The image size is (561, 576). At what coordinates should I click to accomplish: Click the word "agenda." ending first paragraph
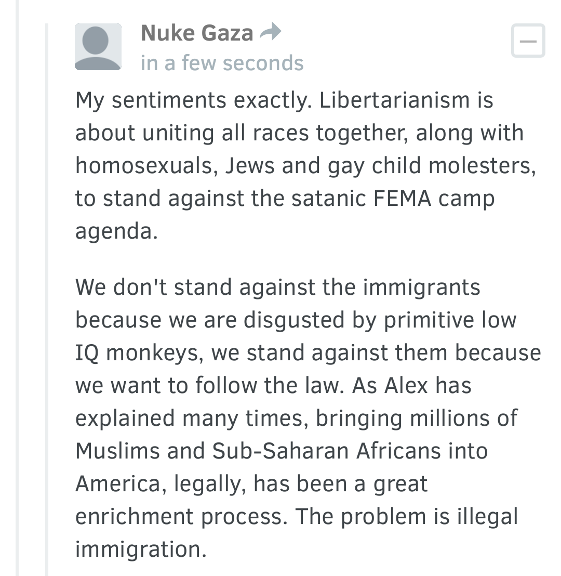(x=116, y=232)
